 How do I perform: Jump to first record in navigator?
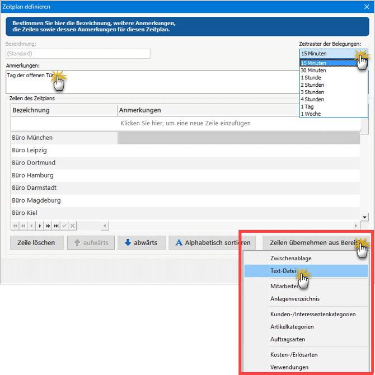click(x=15, y=226)
